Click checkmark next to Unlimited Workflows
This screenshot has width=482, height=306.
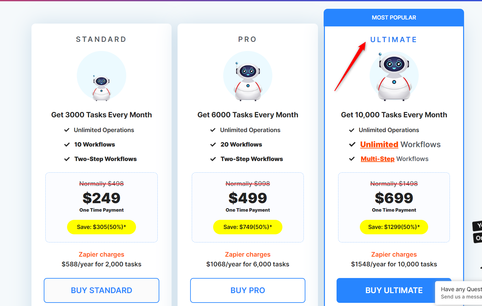(x=352, y=145)
